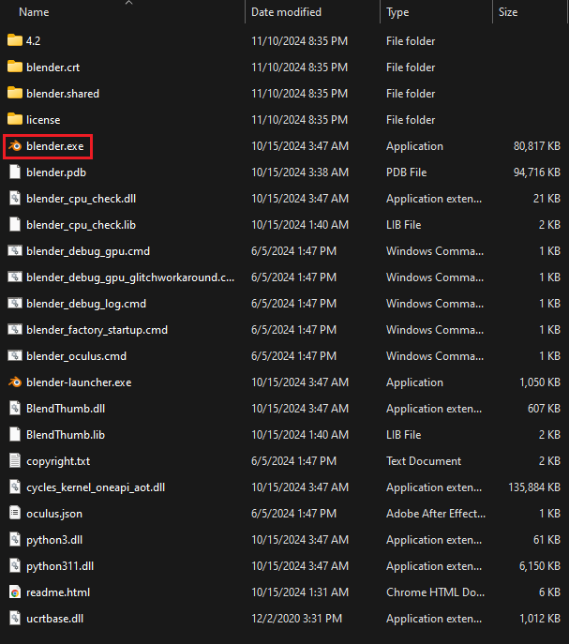Viewport: 569px width, 644px height.
Task: Click the blender_factory_startup.cmd script icon
Action: tap(15, 330)
